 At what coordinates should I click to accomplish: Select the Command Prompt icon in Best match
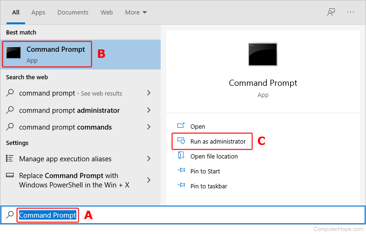(x=14, y=53)
